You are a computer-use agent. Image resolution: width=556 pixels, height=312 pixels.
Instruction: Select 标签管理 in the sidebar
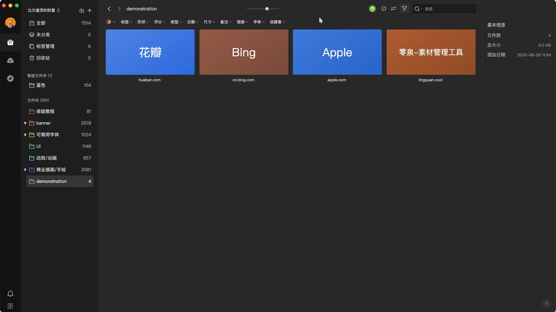coord(46,46)
